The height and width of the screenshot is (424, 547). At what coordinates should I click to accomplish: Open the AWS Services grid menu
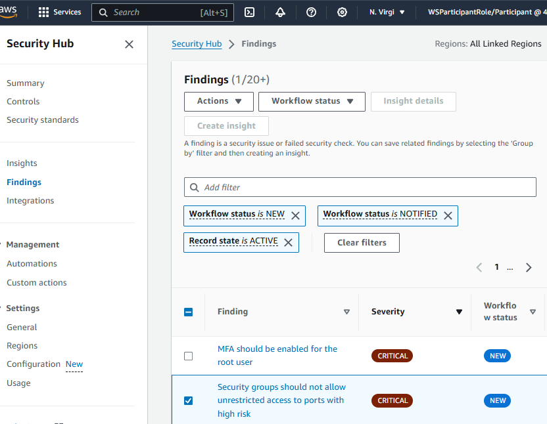[x=60, y=12]
